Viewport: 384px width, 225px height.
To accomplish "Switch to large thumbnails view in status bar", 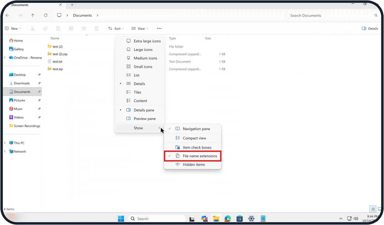I will (x=380, y=209).
